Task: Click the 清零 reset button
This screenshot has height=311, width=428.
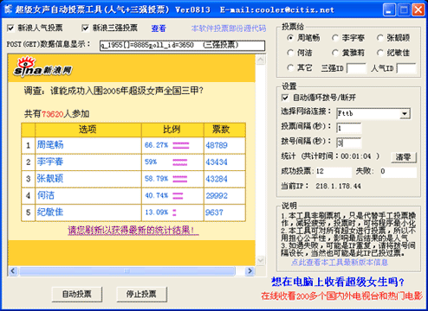Action: [x=404, y=157]
